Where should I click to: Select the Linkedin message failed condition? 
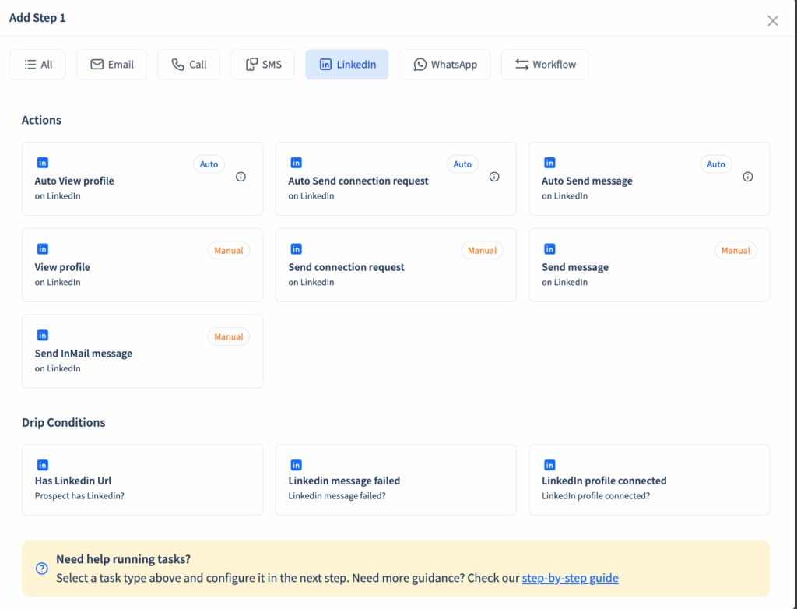click(x=396, y=480)
